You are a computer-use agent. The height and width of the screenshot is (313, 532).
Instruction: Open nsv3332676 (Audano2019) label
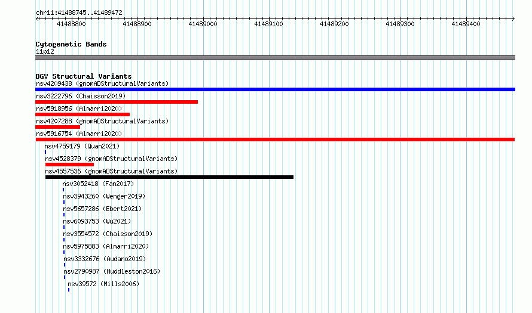click(105, 259)
